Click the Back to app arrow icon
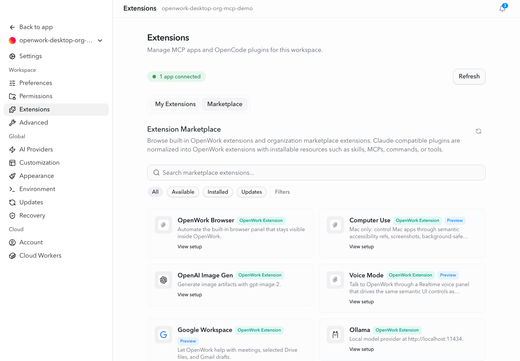The image size is (520, 361). [x=12, y=27]
